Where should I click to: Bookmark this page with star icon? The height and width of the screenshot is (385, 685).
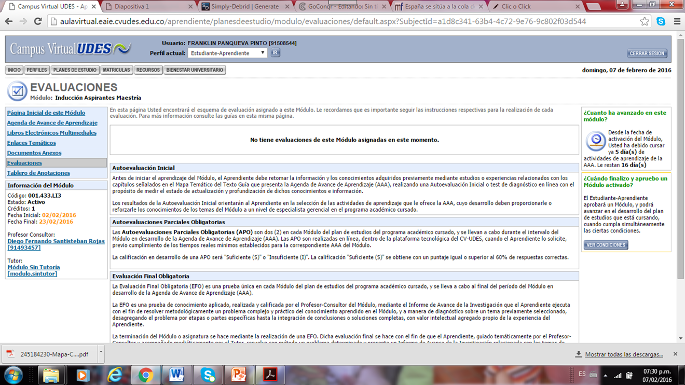[x=645, y=21]
